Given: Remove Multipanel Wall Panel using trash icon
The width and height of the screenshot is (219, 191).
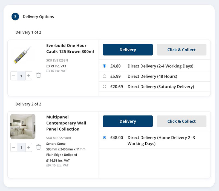Looking at the screenshot, I should pos(39,147).
